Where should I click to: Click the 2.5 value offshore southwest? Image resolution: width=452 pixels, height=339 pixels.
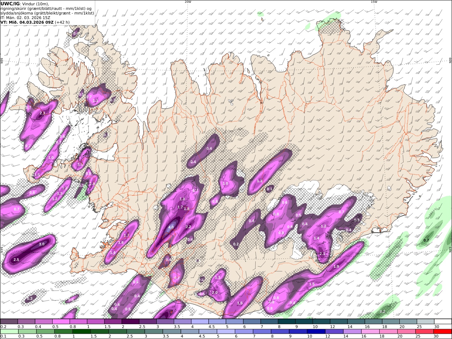(16, 260)
